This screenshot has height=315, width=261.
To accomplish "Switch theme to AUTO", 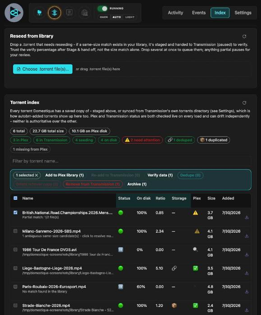I will point(117,17).
